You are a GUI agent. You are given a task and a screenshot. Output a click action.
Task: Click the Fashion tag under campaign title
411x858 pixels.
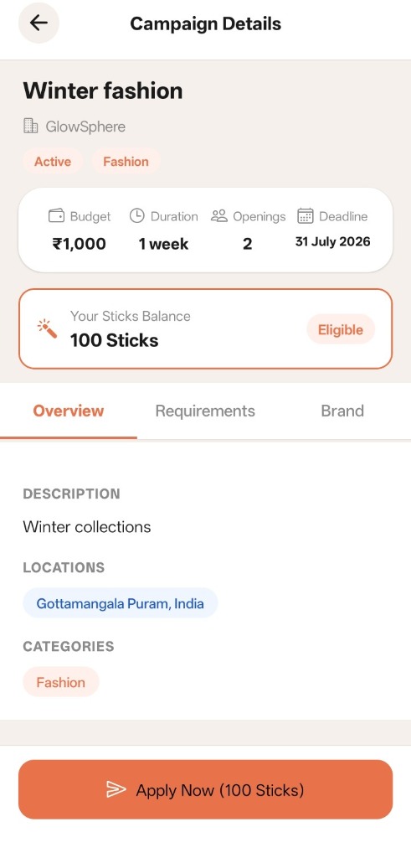pyautogui.click(x=126, y=162)
